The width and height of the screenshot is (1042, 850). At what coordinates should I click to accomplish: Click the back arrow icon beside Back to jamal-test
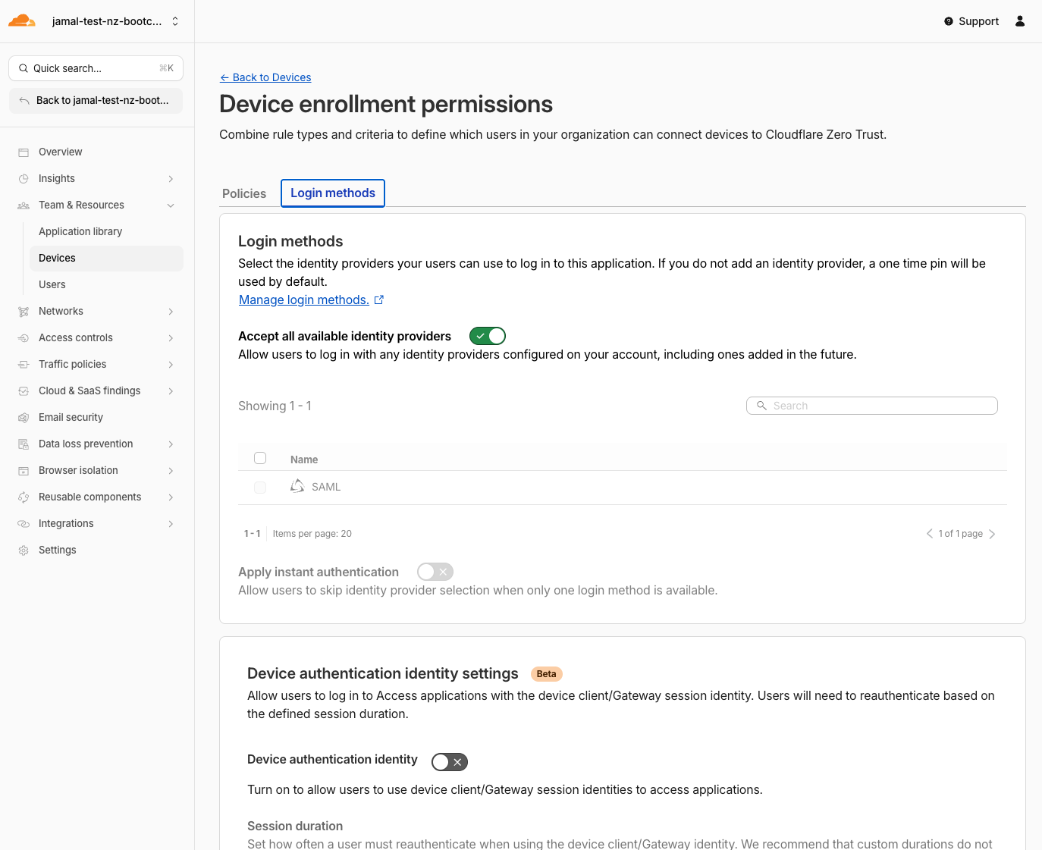[x=24, y=101]
